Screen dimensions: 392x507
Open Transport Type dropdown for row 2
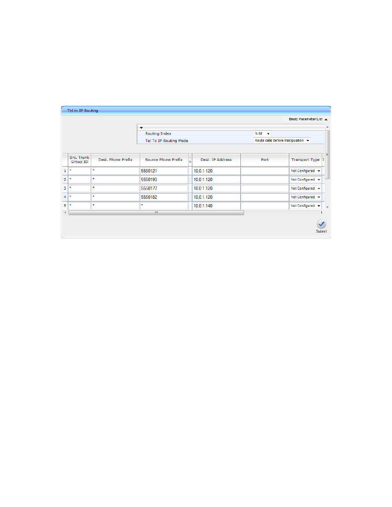[x=305, y=179]
